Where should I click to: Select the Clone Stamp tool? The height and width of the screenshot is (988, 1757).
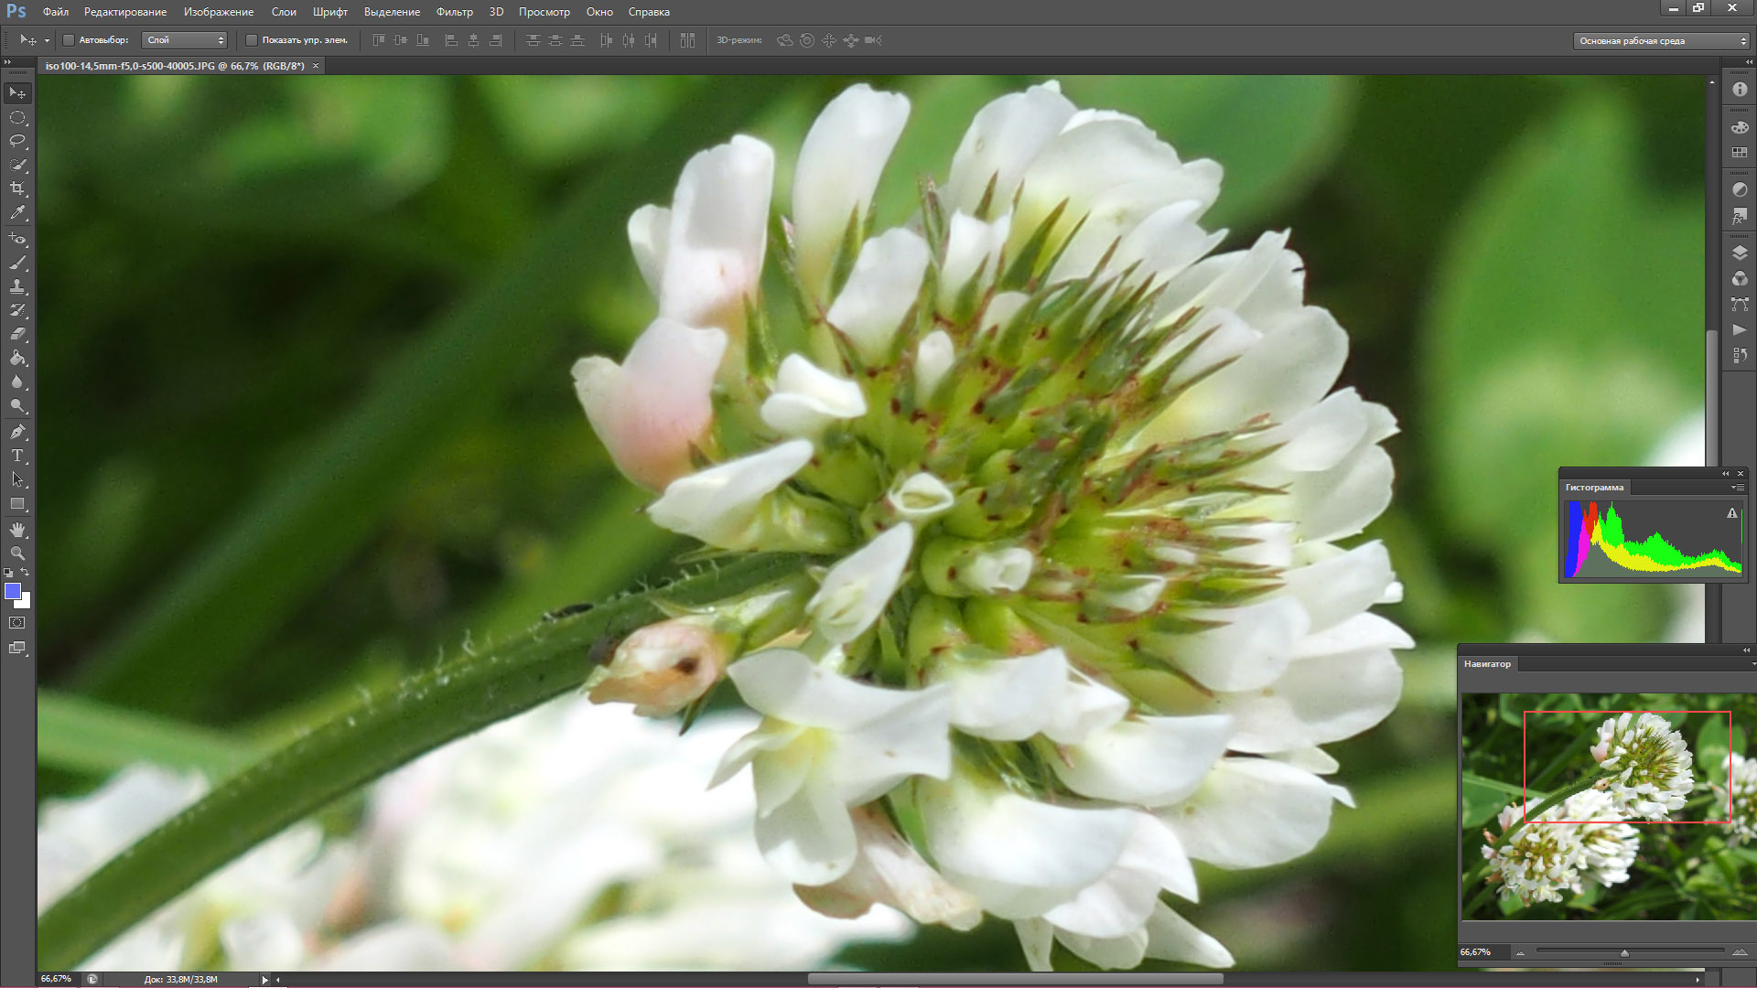17,286
